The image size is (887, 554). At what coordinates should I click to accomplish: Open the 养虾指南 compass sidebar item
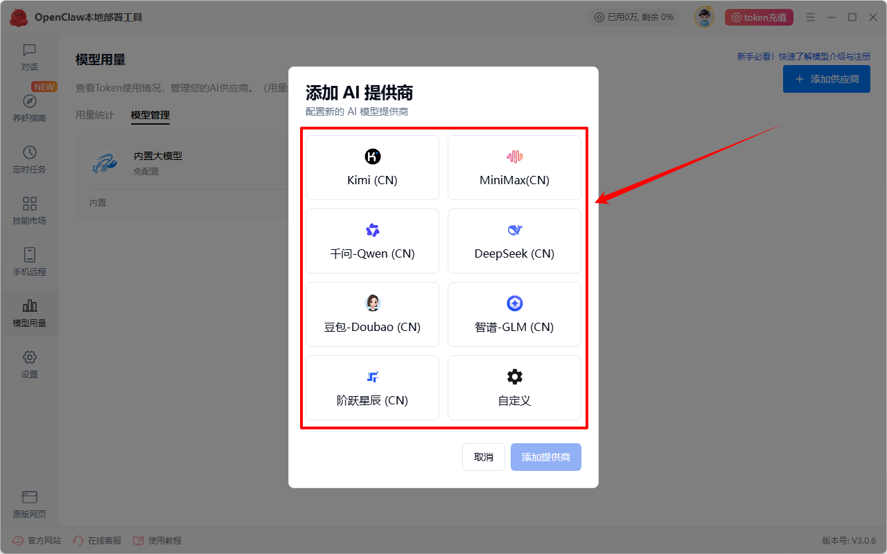29,109
